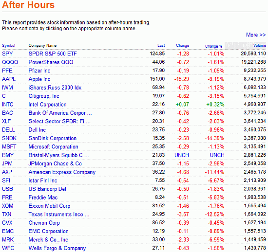Open SPDR S&P 500 ETF link
The height and width of the screenshot is (252, 268).
pos(53,54)
